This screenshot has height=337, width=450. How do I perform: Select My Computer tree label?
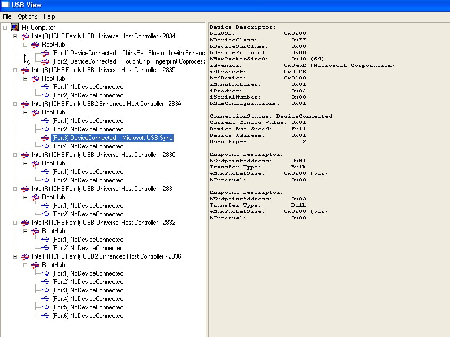point(38,28)
